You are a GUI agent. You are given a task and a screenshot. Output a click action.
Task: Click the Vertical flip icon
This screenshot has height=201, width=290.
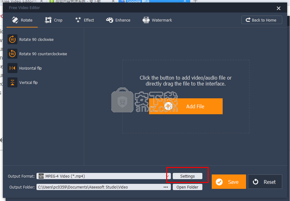12,82
